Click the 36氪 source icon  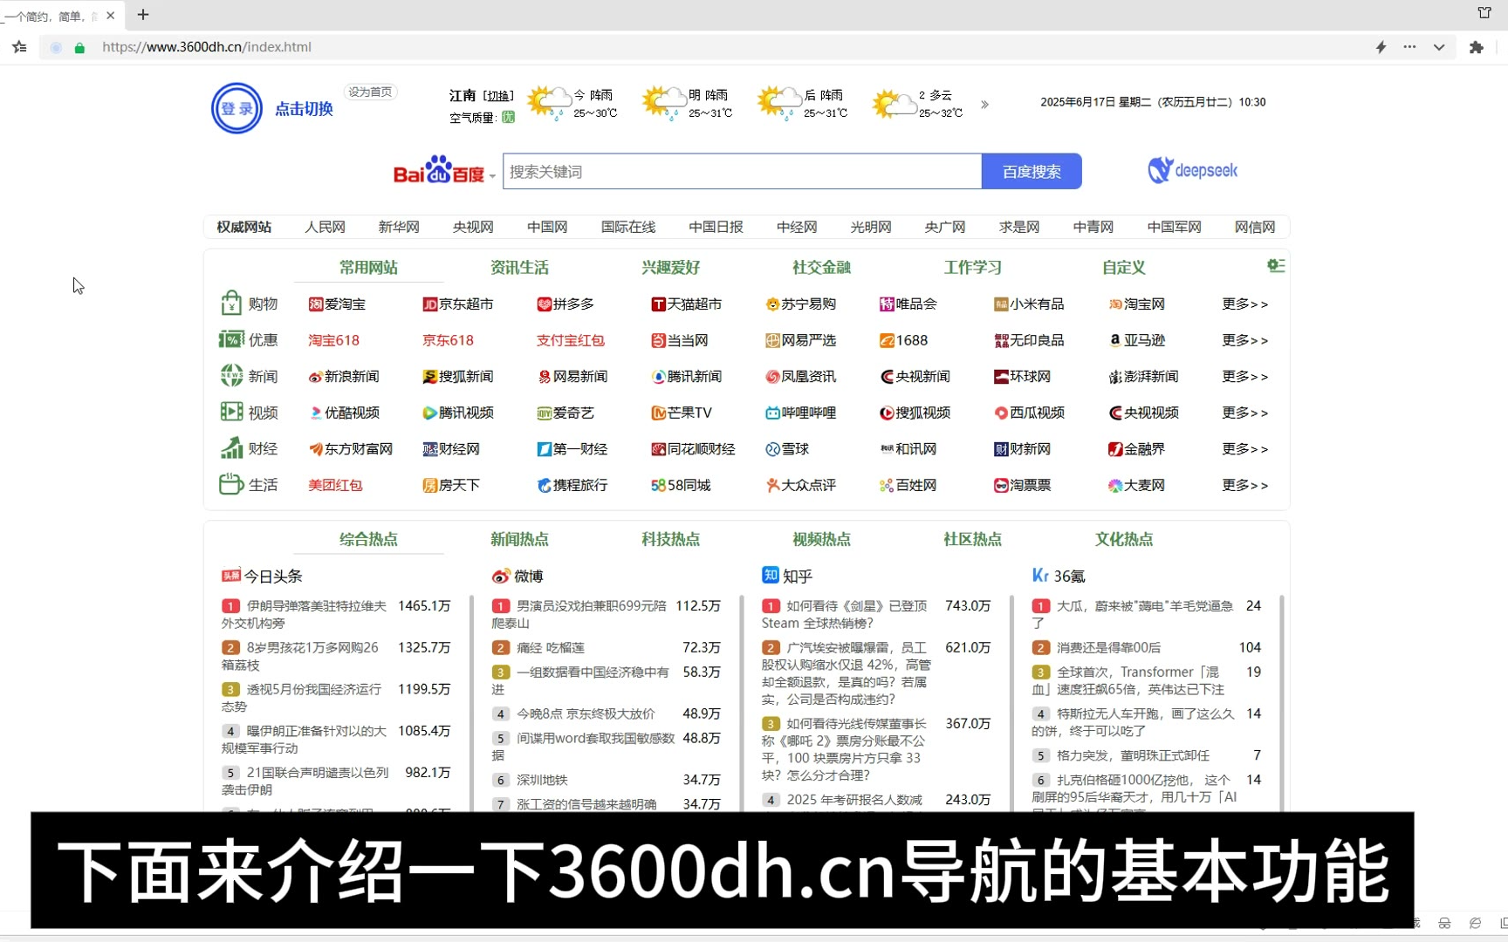click(1040, 576)
